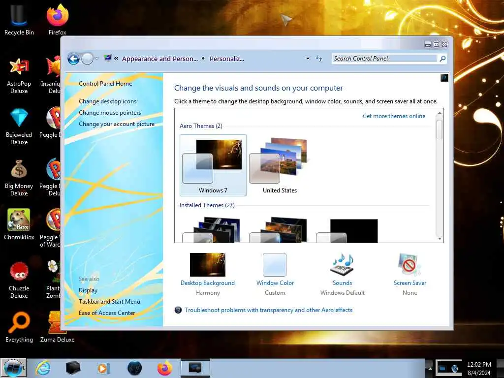Select Zuma Deluxe desktop icon

[58, 327]
